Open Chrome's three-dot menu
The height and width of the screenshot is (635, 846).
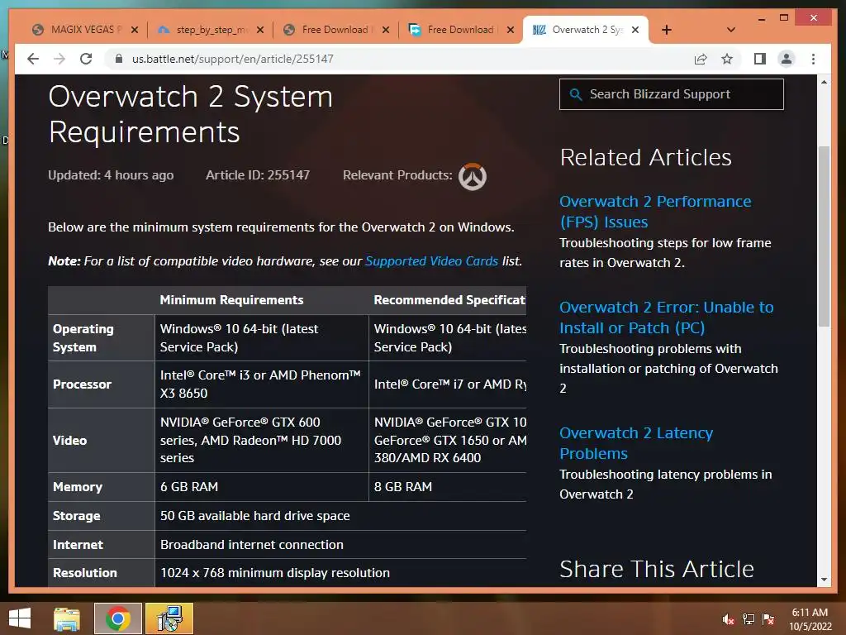tap(813, 59)
